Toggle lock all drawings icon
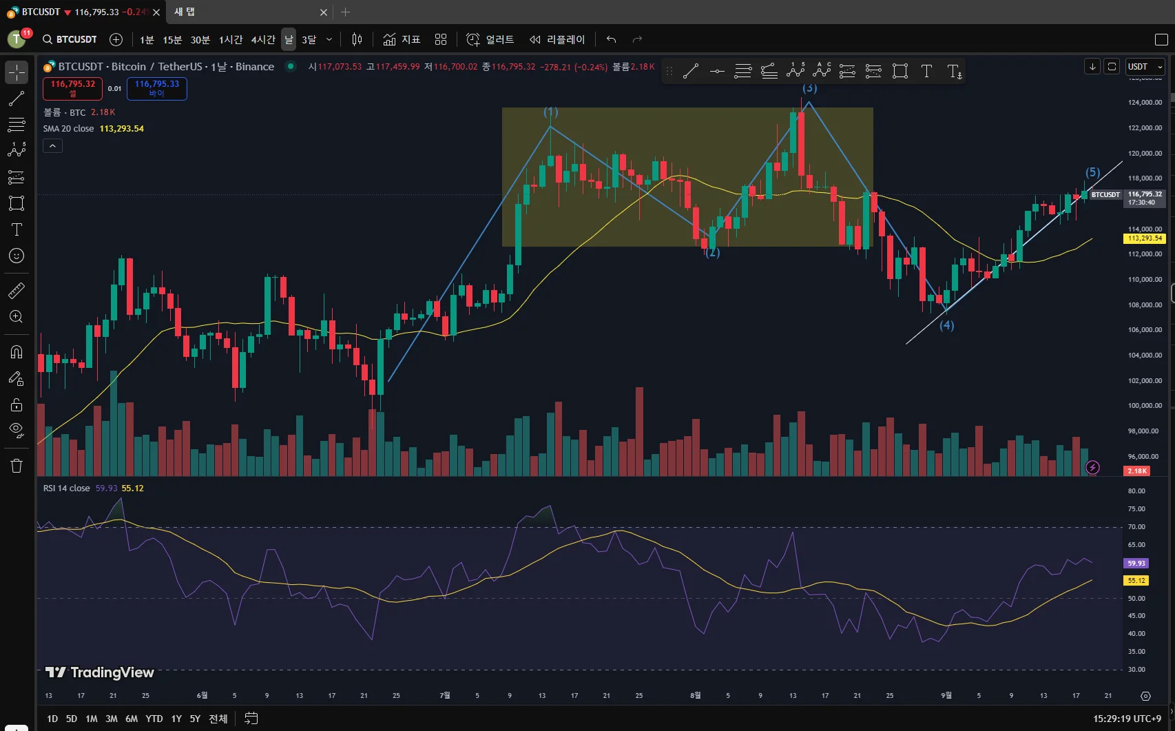This screenshot has height=731, width=1175. (17, 404)
